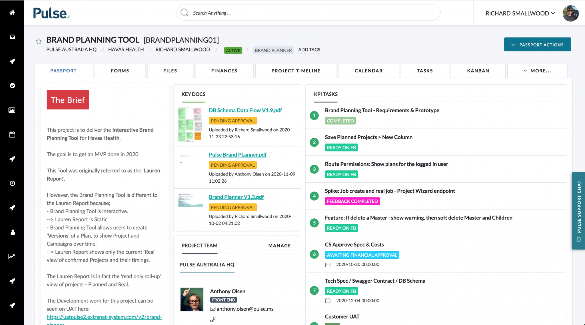Open the DB Schema Data Flow V1.9.pdf link
The image size is (585, 325).
[245, 110]
